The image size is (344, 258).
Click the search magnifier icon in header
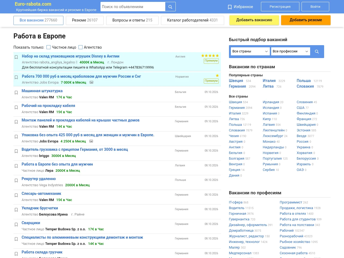point(170,7)
